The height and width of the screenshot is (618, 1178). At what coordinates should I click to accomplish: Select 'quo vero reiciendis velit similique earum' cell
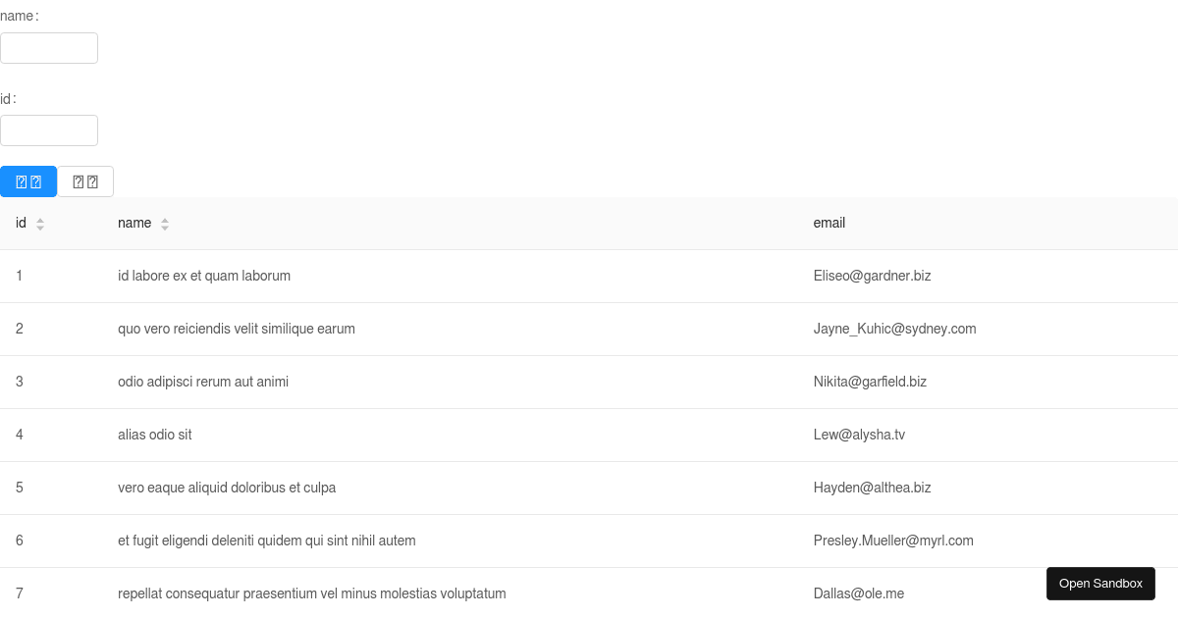pos(450,329)
